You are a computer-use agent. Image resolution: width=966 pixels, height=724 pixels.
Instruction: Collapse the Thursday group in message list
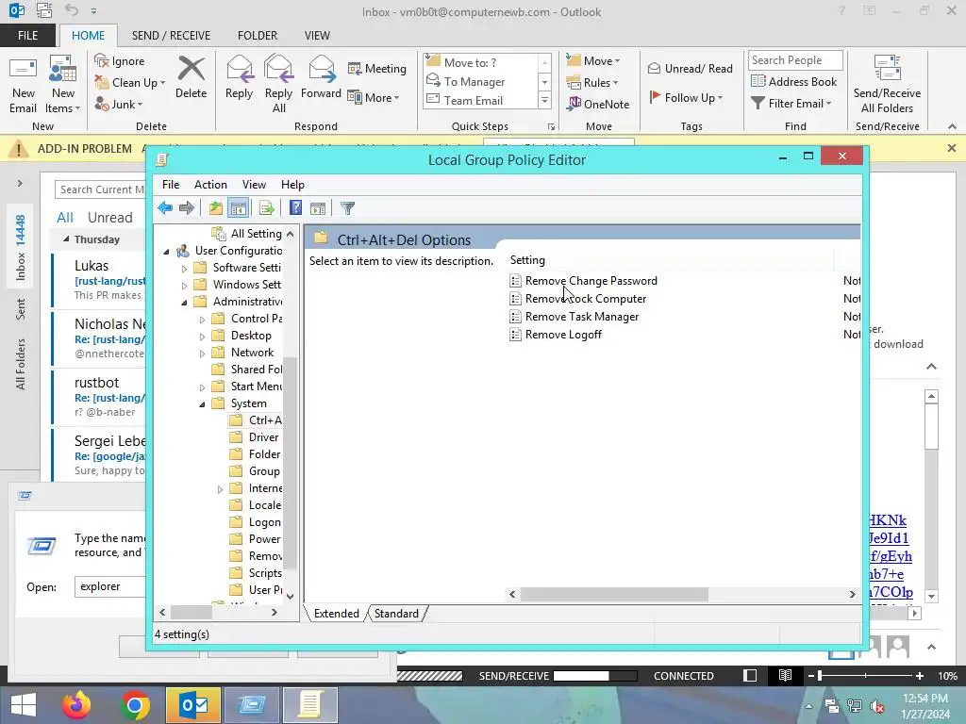point(66,239)
